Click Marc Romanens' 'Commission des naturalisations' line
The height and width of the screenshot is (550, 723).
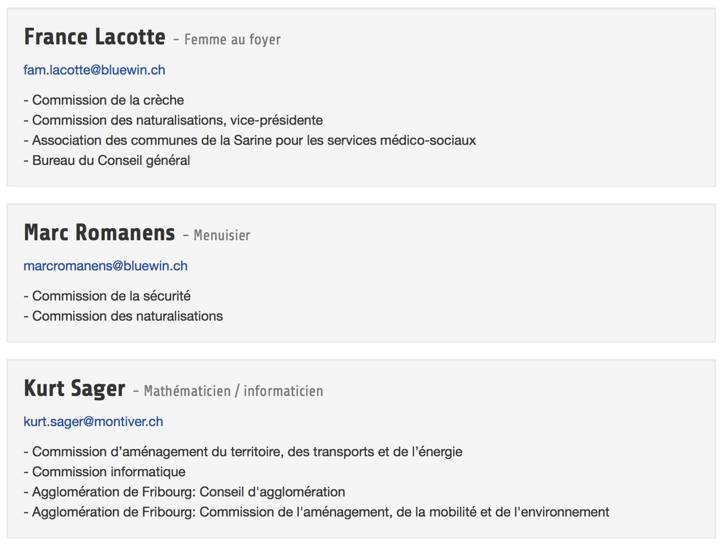123,316
